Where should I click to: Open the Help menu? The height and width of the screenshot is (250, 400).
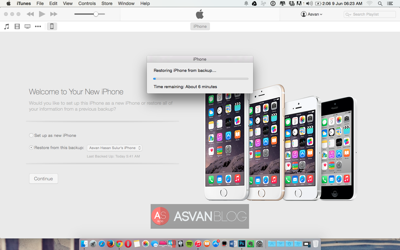(145, 3)
